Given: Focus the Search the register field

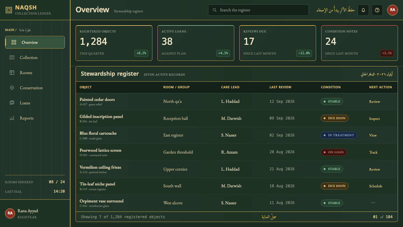Looking at the screenshot, I should tap(258, 10).
